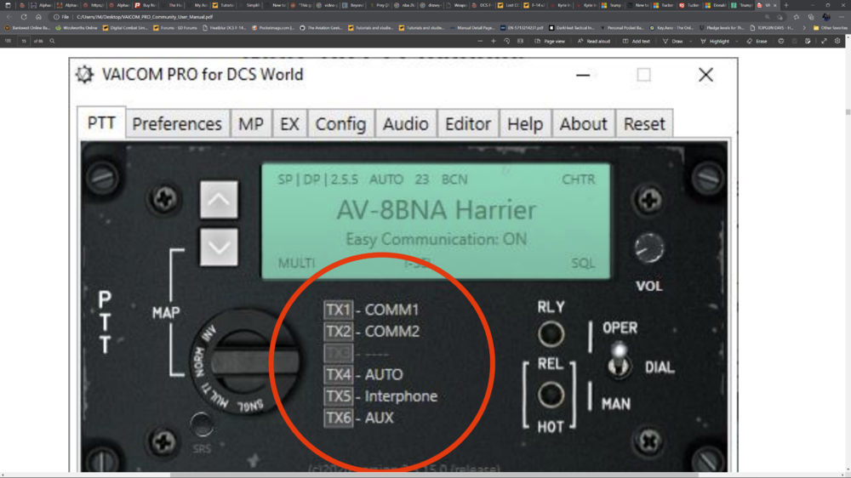Image resolution: width=851 pixels, height=478 pixels.
Task: Turn the PTT mode rotary selector
Action: [243, 361]
